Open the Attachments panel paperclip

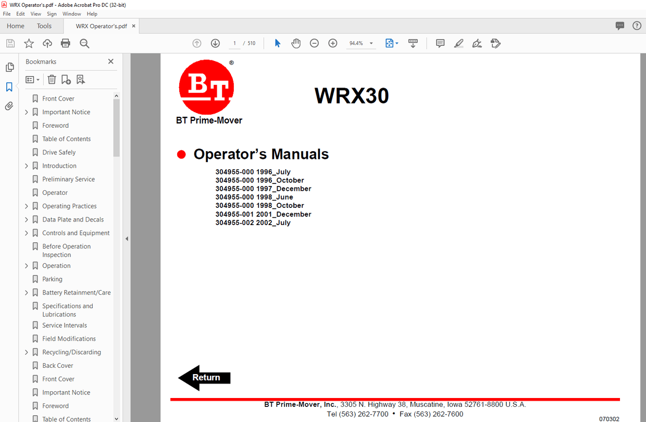click(9, 106)
